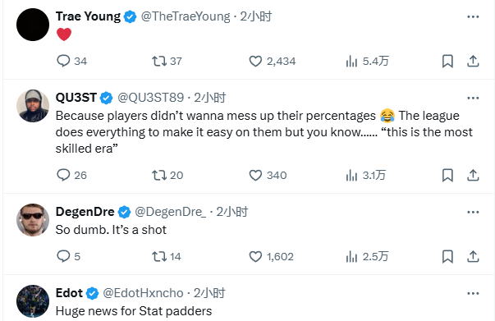Image resolution: width=495 pixels, height=321 pixels.
Task: Open more options on Edot's tweet
Action: 473,294
